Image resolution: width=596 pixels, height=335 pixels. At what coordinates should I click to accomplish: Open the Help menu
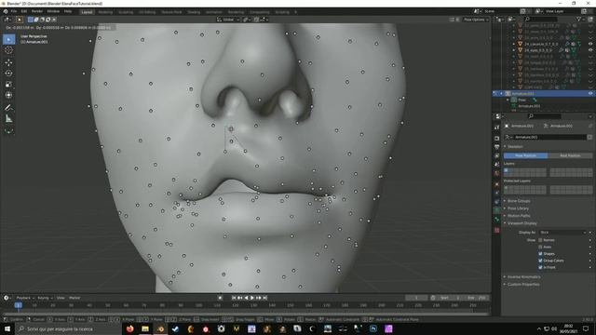(x=68, y=12)
